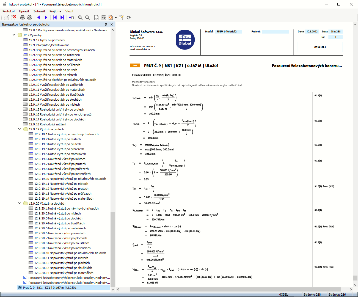
Task: Click the header settings toolbar icon
Action: pos(104,18)
